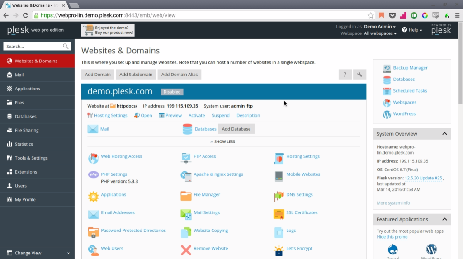Open the Let's Encrypt icon
Viewport: 463px width, 259px height.
click(279, 250)
